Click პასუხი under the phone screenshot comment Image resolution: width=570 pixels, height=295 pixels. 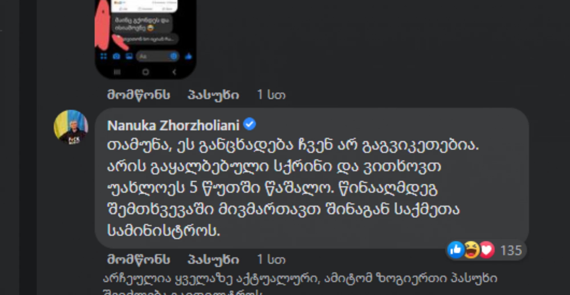pyautogui.click(x=213, y=95)
